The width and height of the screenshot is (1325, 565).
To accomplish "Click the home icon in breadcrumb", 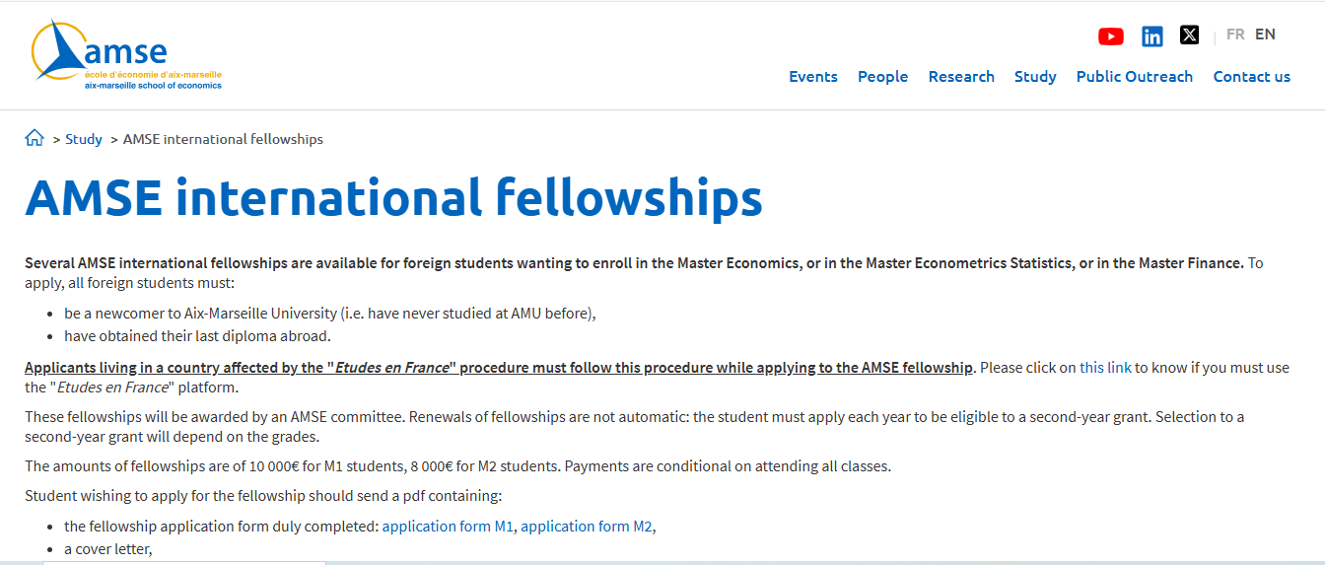I will coord(35,138).
